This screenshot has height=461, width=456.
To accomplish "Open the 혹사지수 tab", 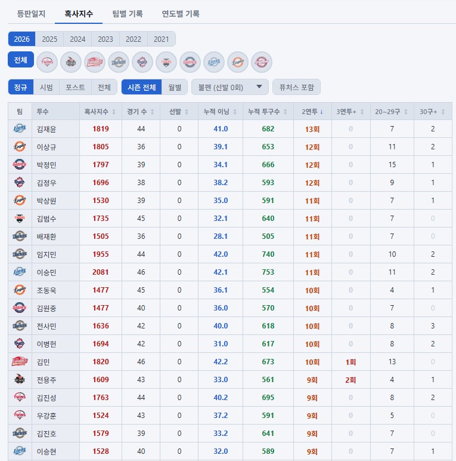I will coord(79,14).
